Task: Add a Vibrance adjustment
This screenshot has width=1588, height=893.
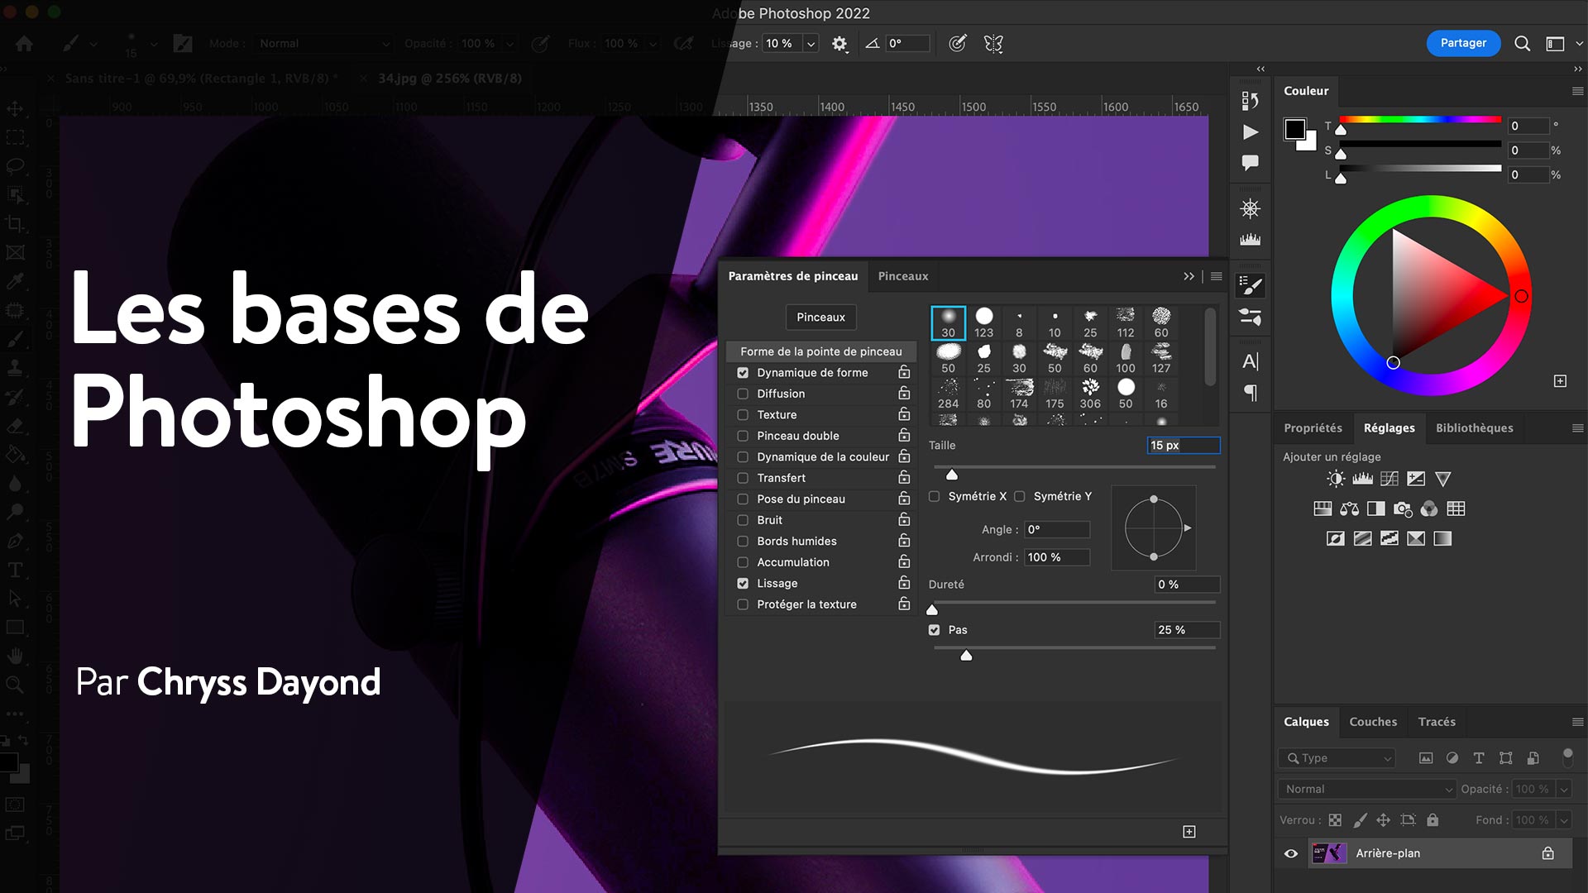Action: click(1443, 479)
